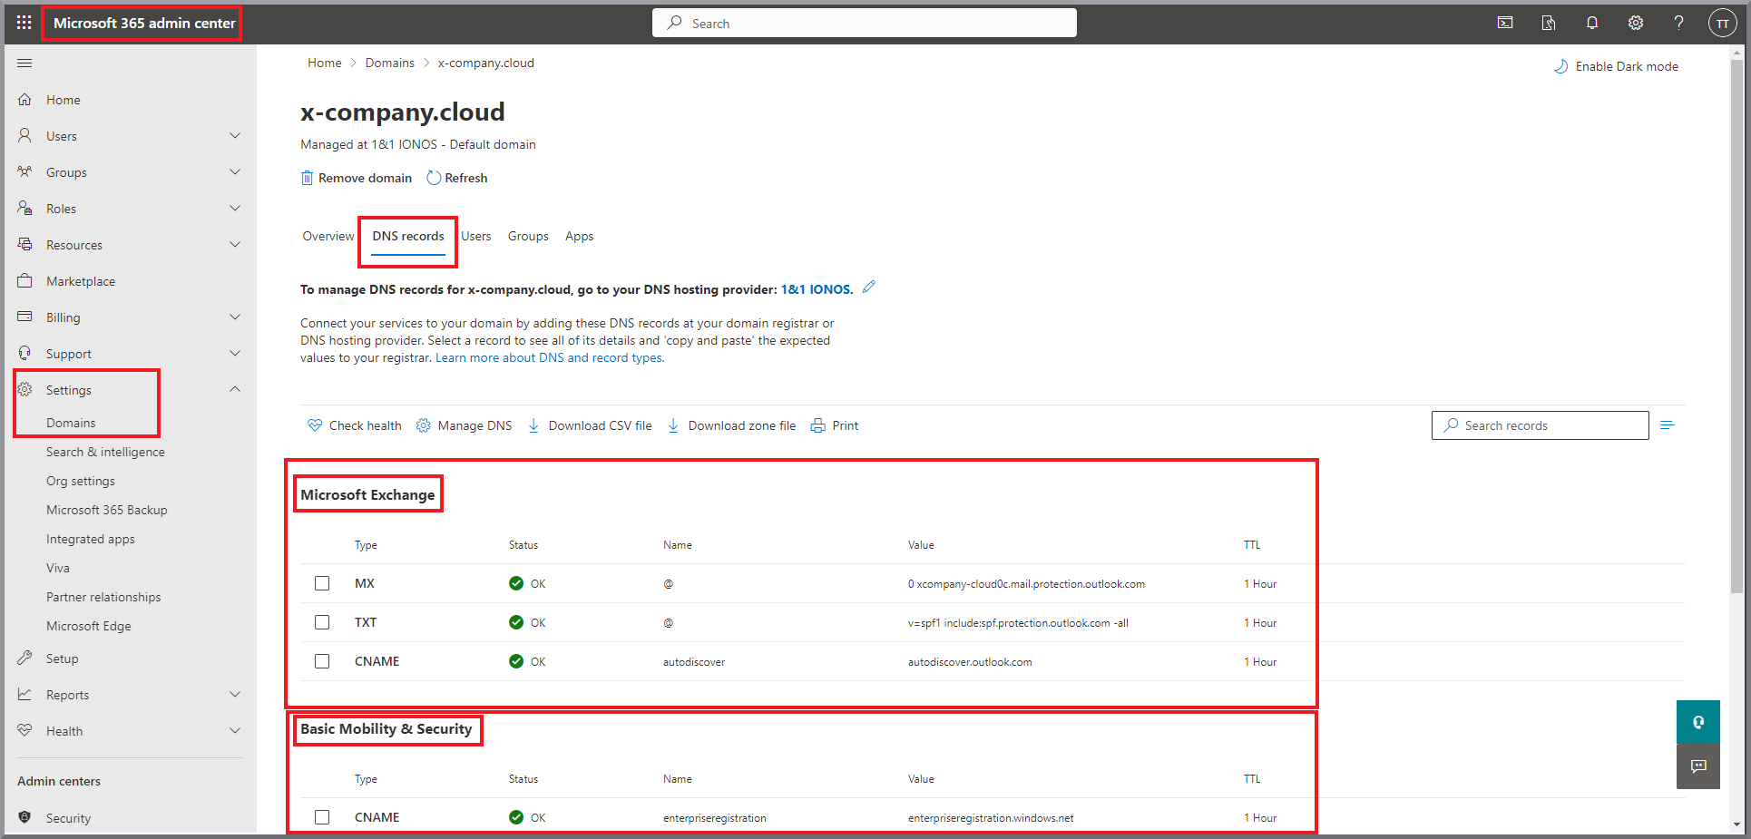Select the enterpriseregistration CNAME checkbox
Screen dimensions: 1751x839
coord(322,817)
